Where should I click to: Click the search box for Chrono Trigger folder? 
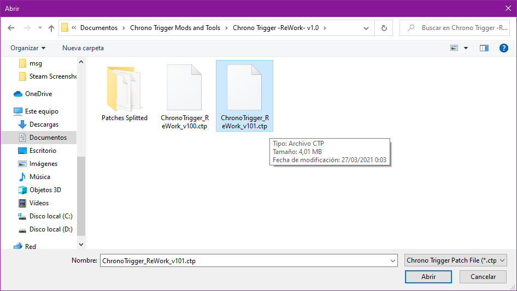click(455, 28)
